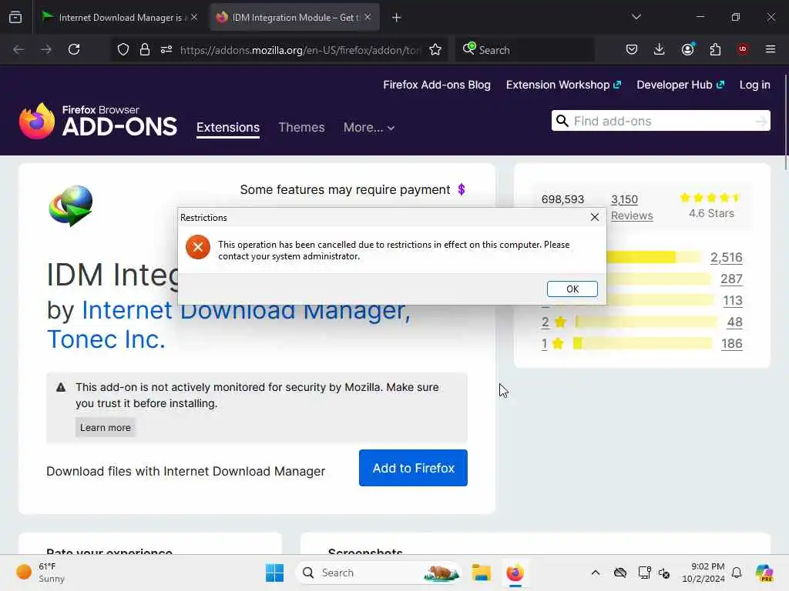Image resolution: width=789 pixels, height=591 pixels.
Task: Focus the Find add-ons search field
Action: point(660,121)
